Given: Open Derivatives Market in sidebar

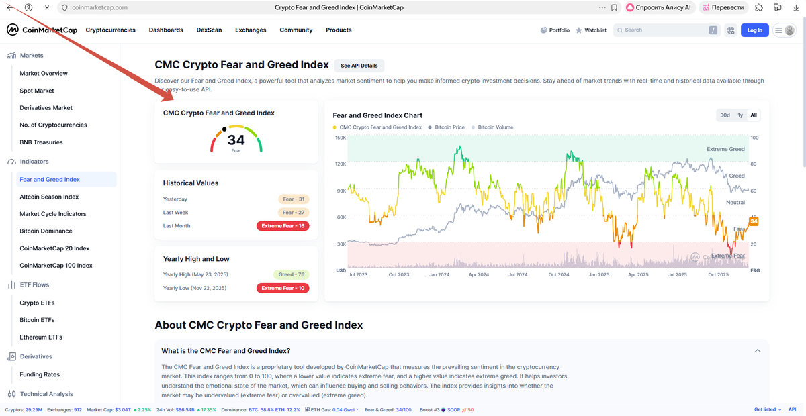Looking at the screenshot, I should [46, 108].
